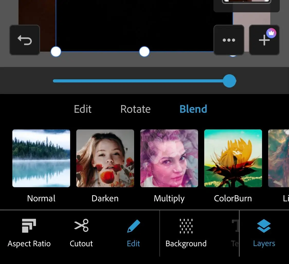
Task: Select the Blend tab
Action: tap(193, 109)
